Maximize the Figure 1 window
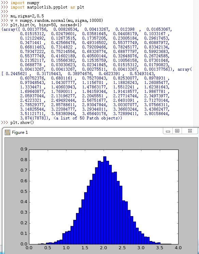Image resolution: width=199 pixels, height=254 pixels. 177,131
